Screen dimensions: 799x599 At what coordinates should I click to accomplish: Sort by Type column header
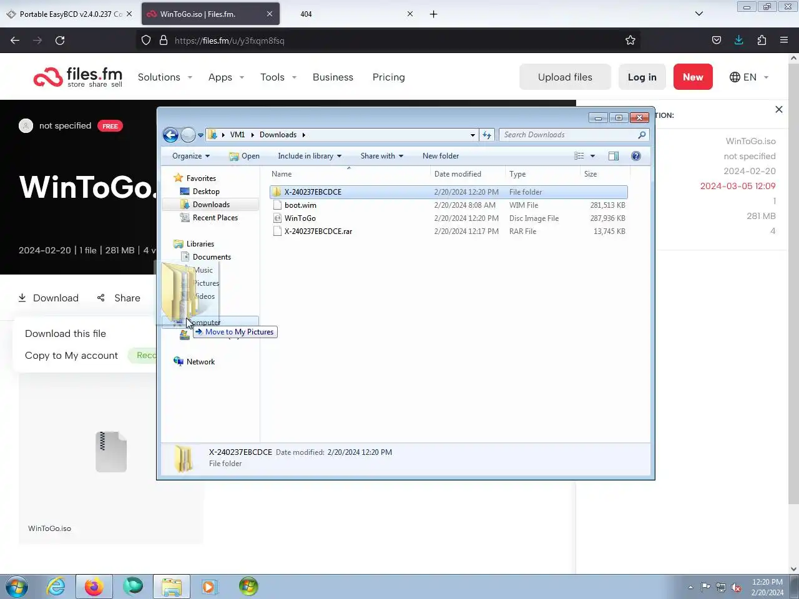pyautogui.click(x=542, y=174)
